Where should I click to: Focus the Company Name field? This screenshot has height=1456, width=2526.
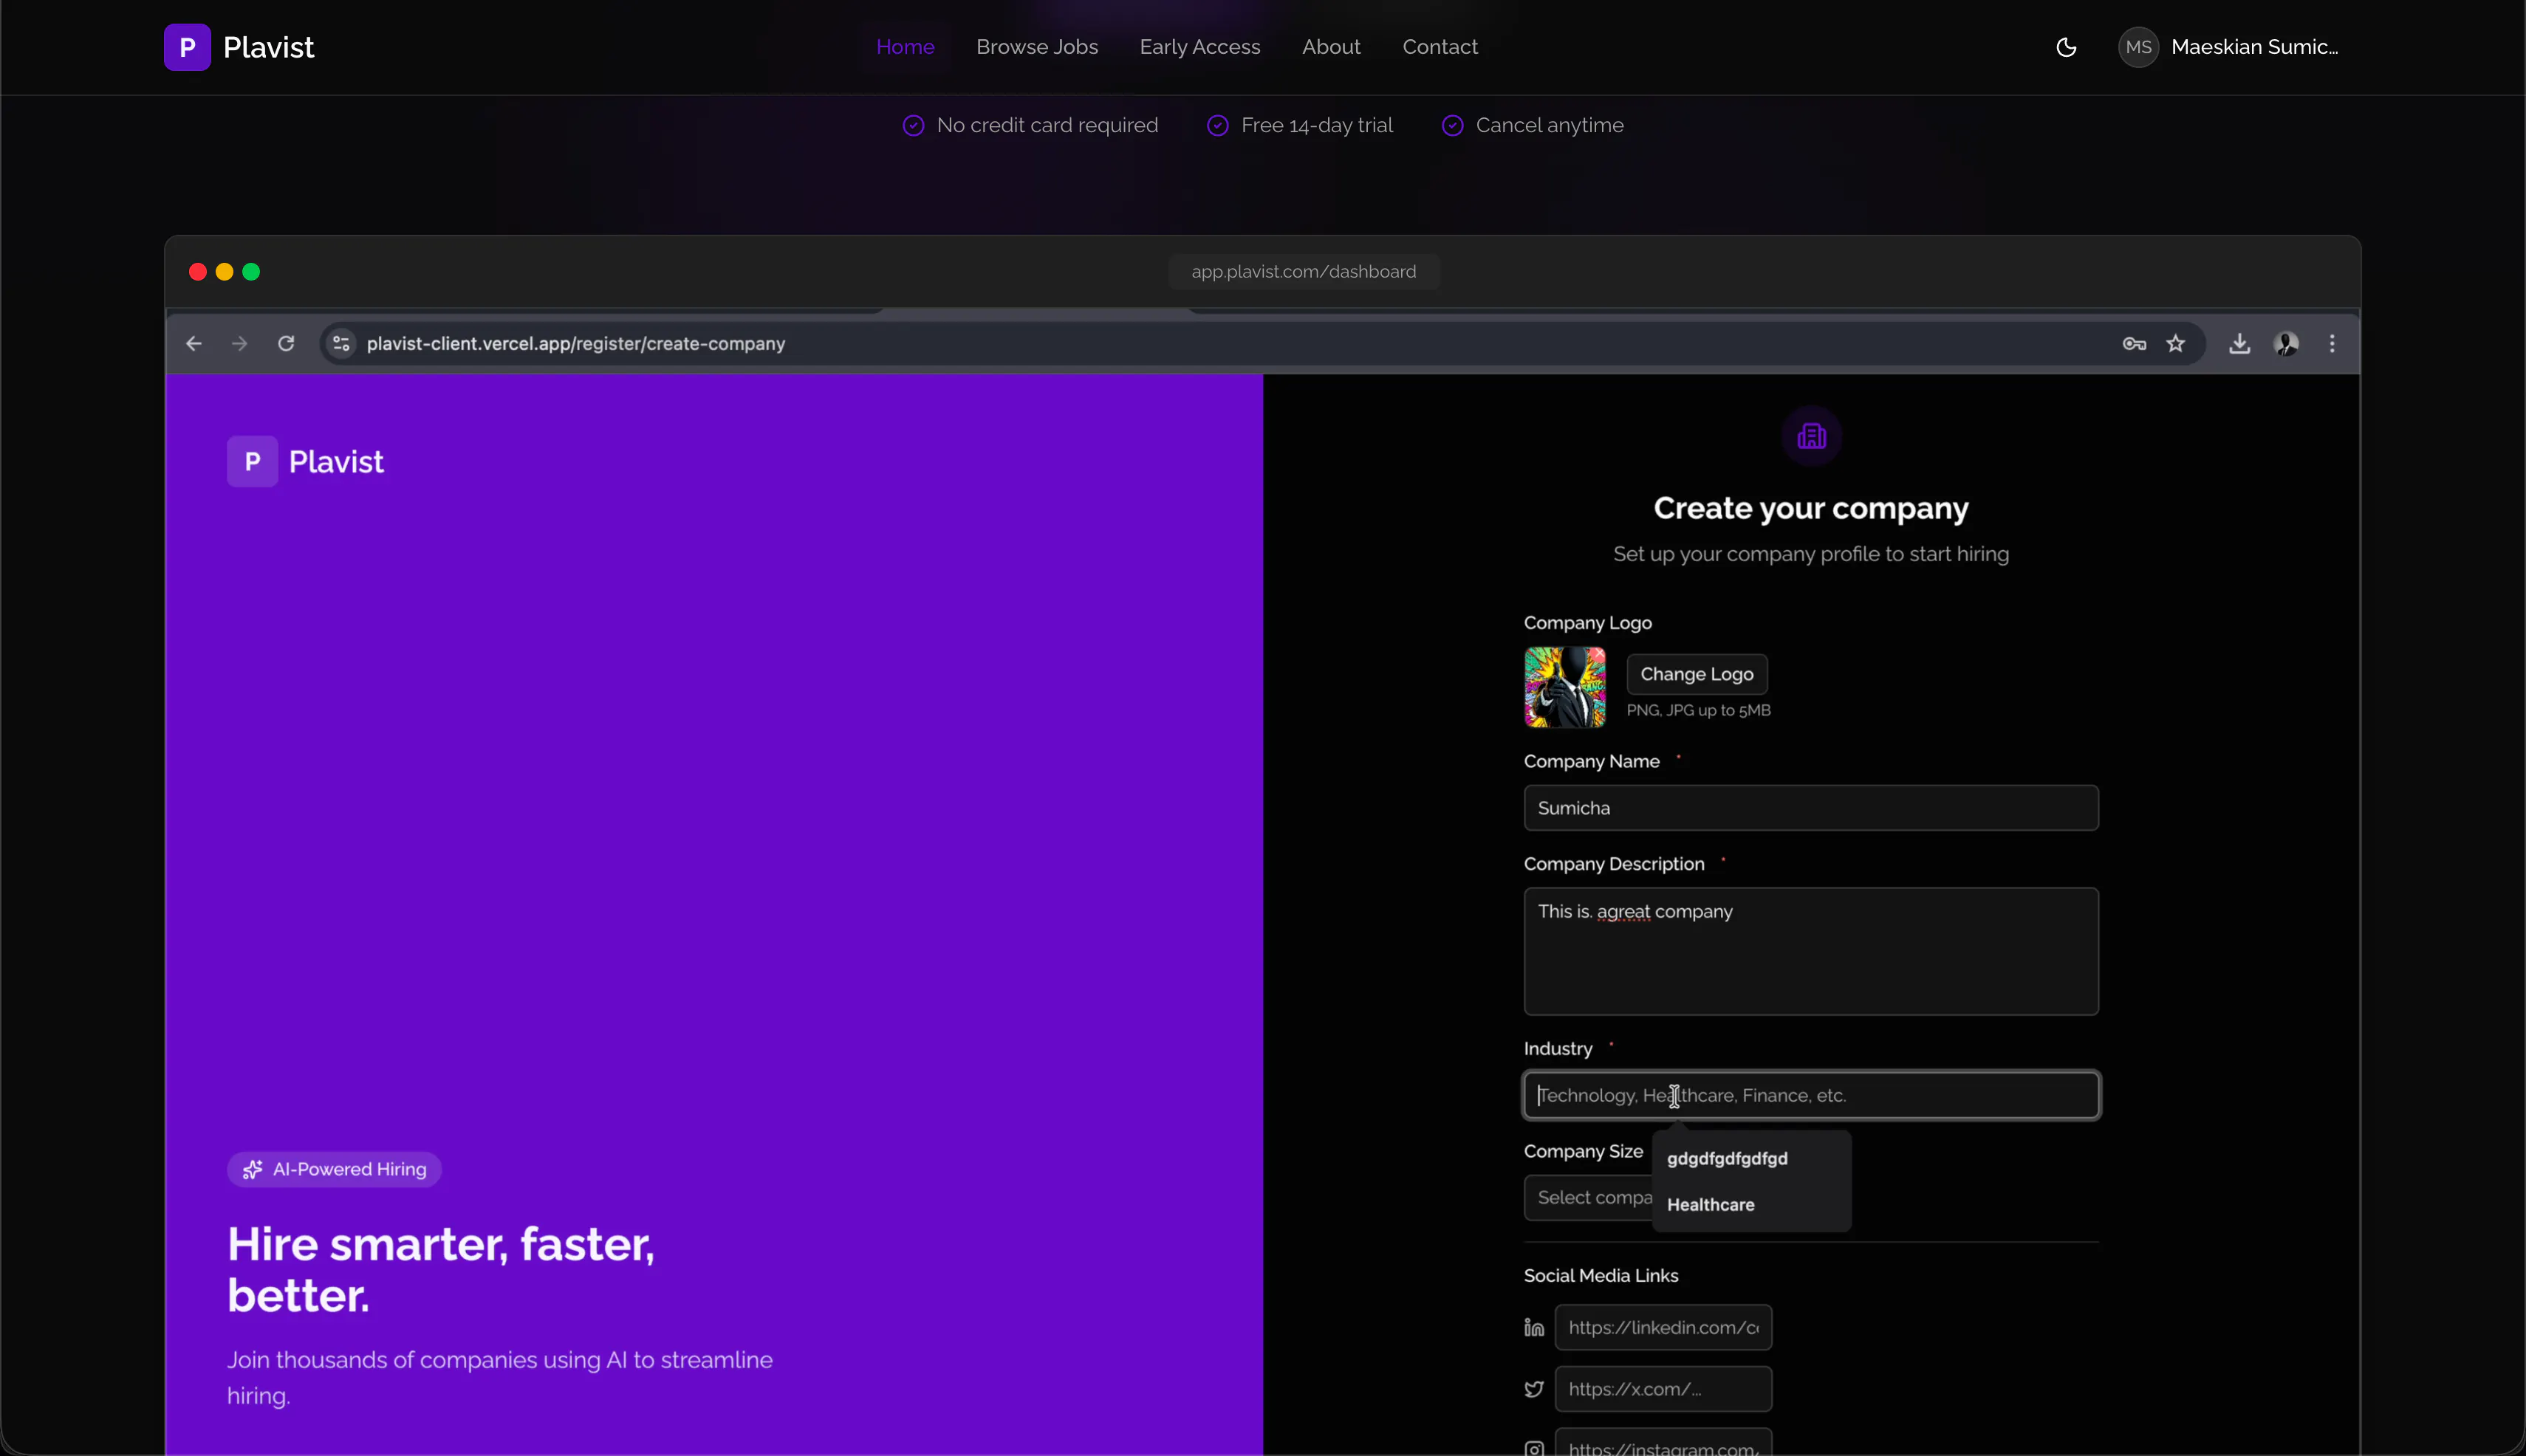point(1811,808)
